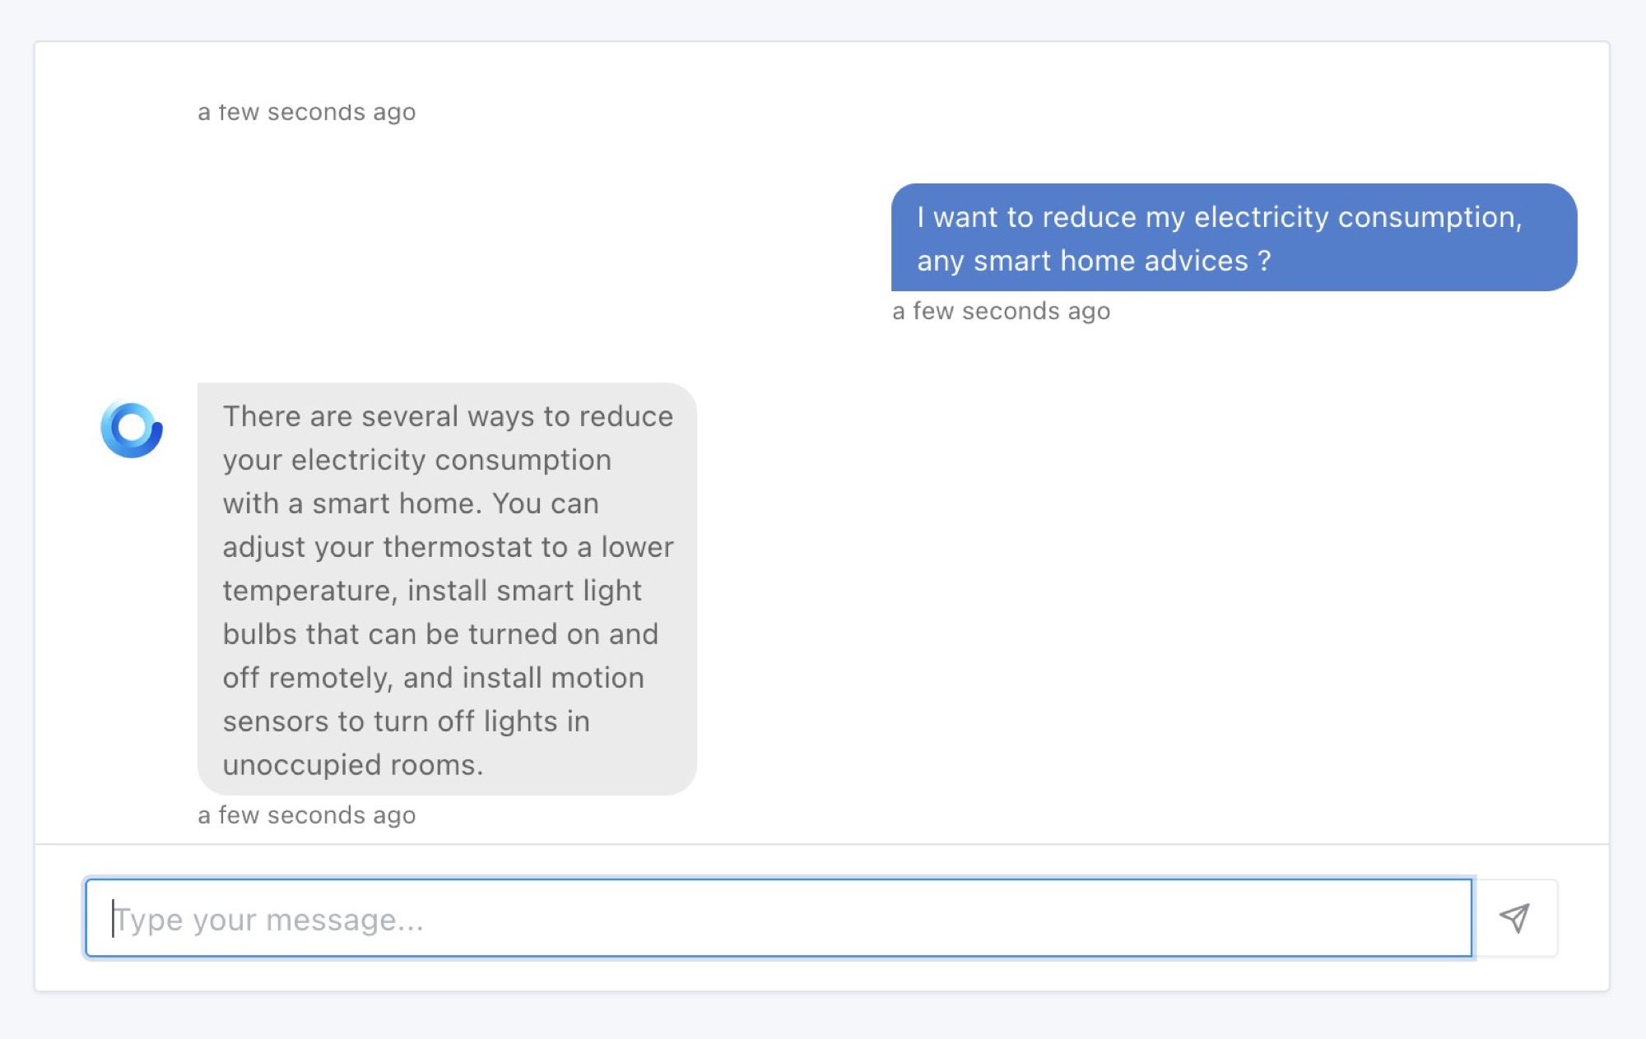The width and height of the screenshot is (1646, 1039).
Task: Click the timestamp below the bot reply
Action: [x=306, y=815]
